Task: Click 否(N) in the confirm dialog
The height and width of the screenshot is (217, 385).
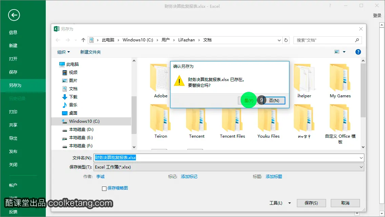Action: pos(274,100)
